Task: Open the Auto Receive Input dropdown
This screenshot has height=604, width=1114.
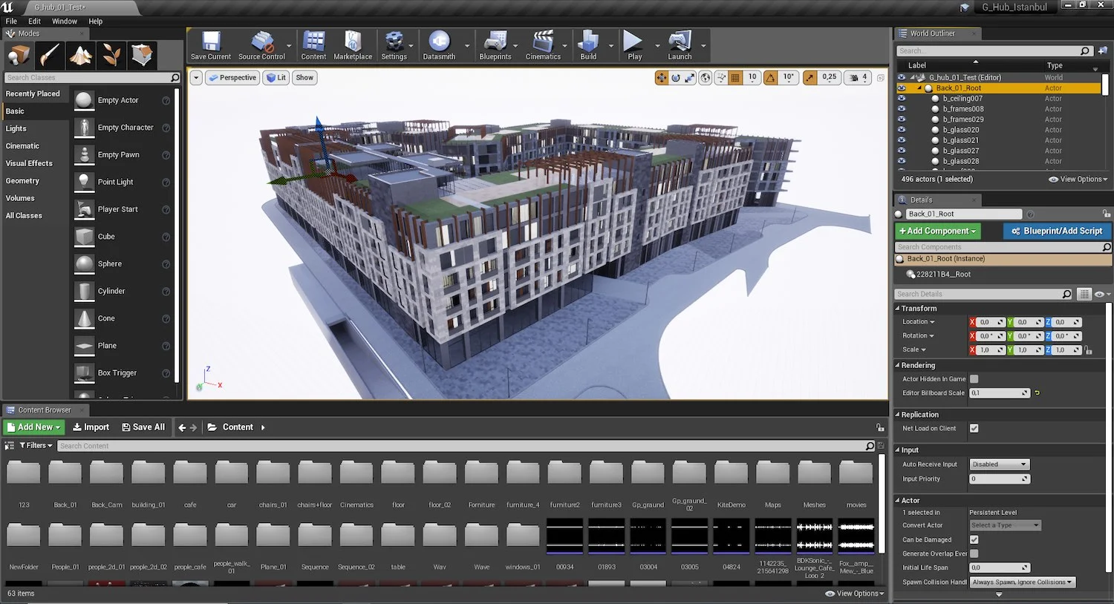Action: [998, 463]
